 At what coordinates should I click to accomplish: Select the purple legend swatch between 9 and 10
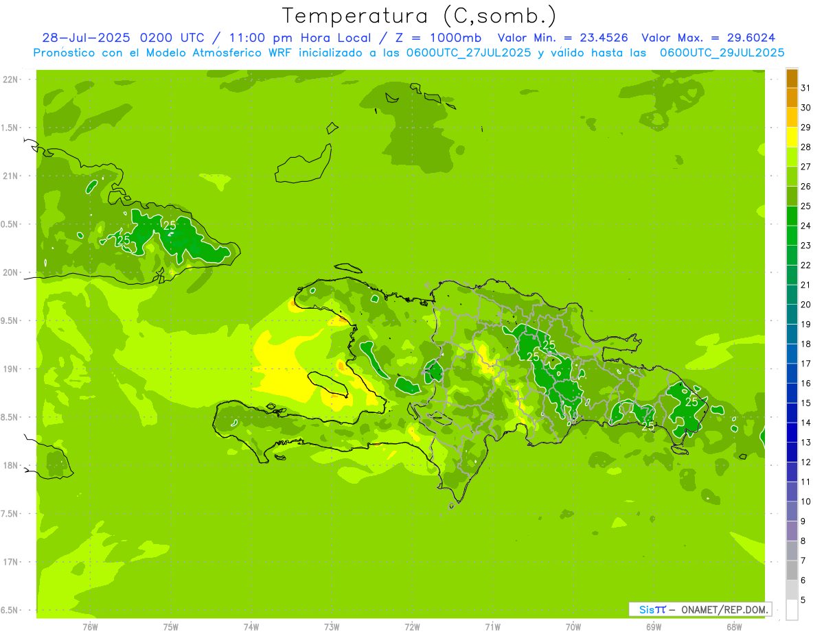792,511
